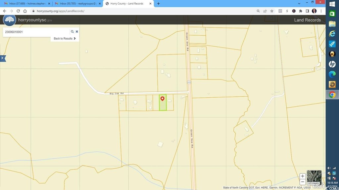Reload the Land Records page
Image resolution: width=339 pixels, height=190 pixels.
(18, 11)
